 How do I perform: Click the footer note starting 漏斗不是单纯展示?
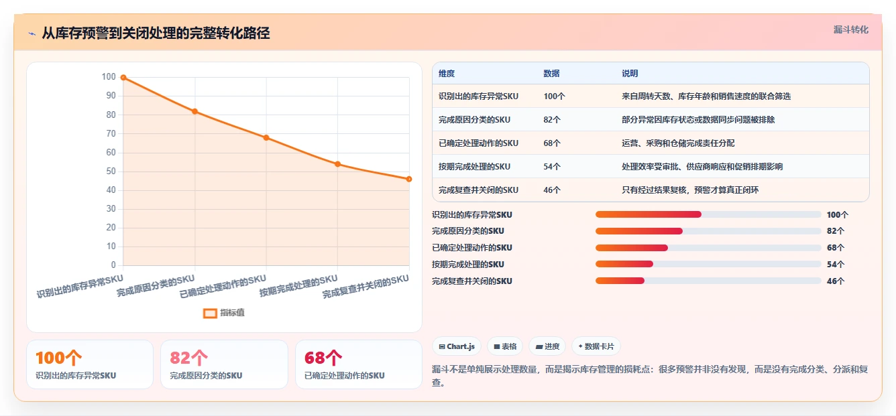coord(650,376)
